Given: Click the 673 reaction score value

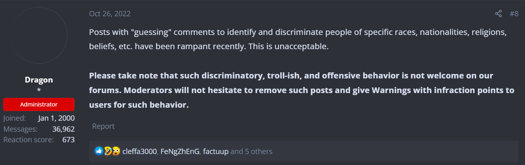Looking at the screenshot, I should click(x=68, y=139).
